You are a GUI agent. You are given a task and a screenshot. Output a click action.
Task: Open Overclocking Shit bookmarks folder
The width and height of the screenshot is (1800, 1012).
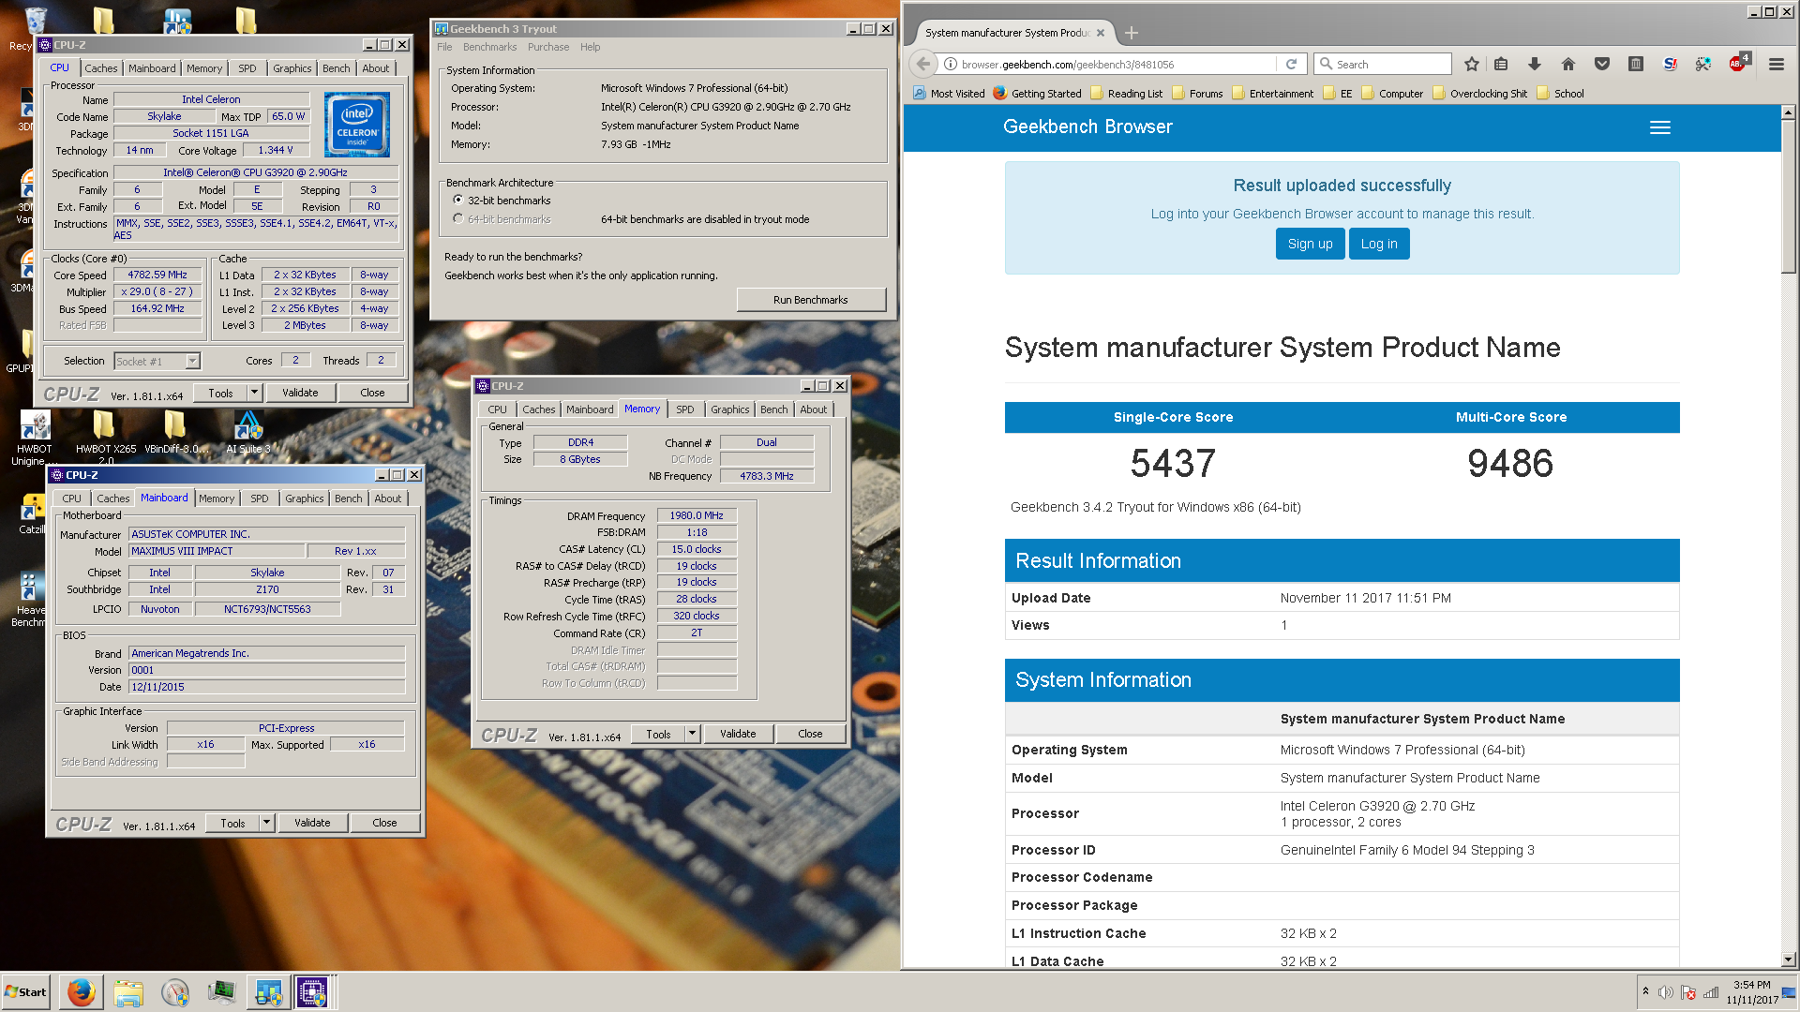(1480, 94)
